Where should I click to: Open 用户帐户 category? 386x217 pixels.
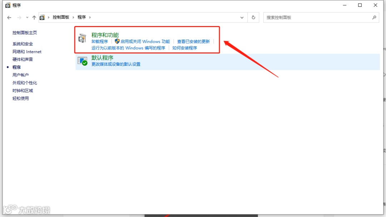(20, 75)
